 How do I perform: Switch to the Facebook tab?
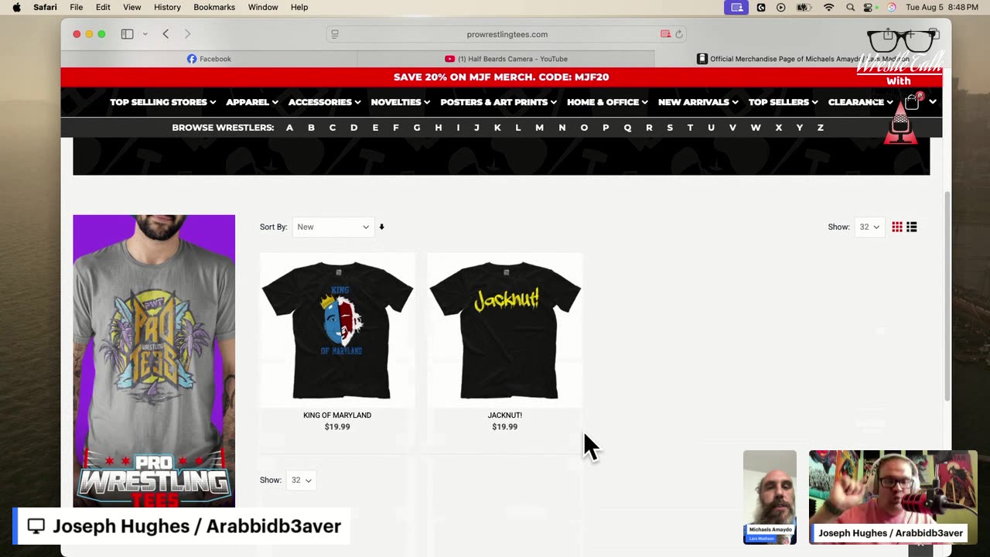pyautogui.click(x=209, y=59)
